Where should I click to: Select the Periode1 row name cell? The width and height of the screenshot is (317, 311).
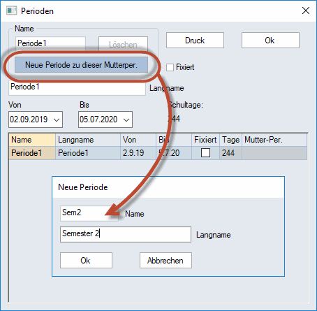(32, 153)
